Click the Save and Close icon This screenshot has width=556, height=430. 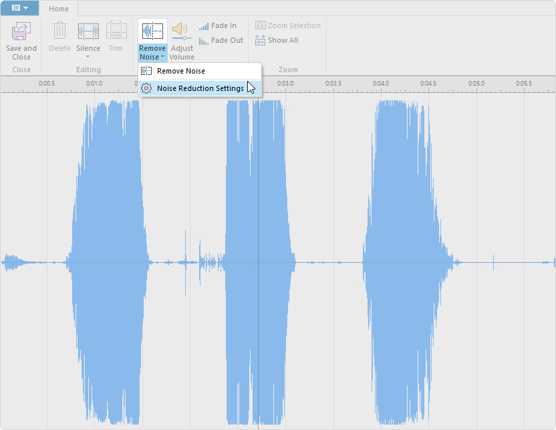(21, 32)
